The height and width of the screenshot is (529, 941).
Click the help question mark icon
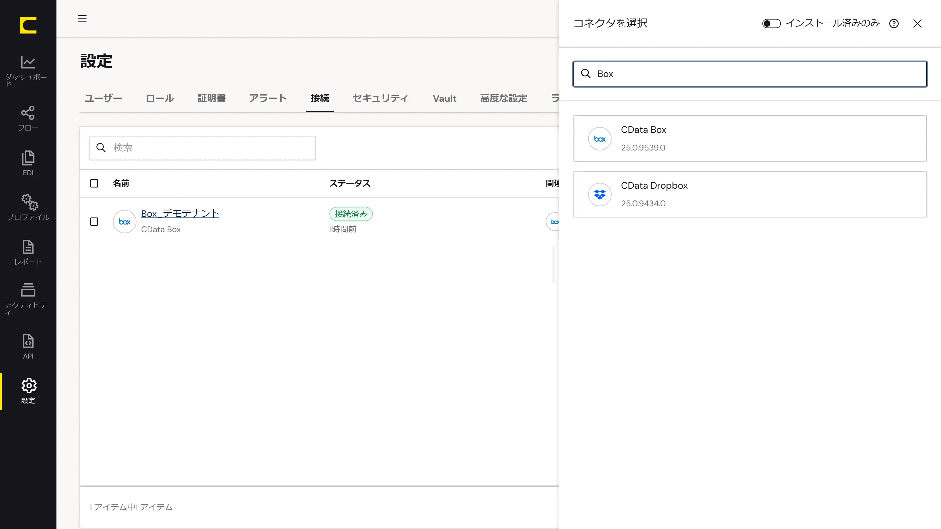point(894,24)
